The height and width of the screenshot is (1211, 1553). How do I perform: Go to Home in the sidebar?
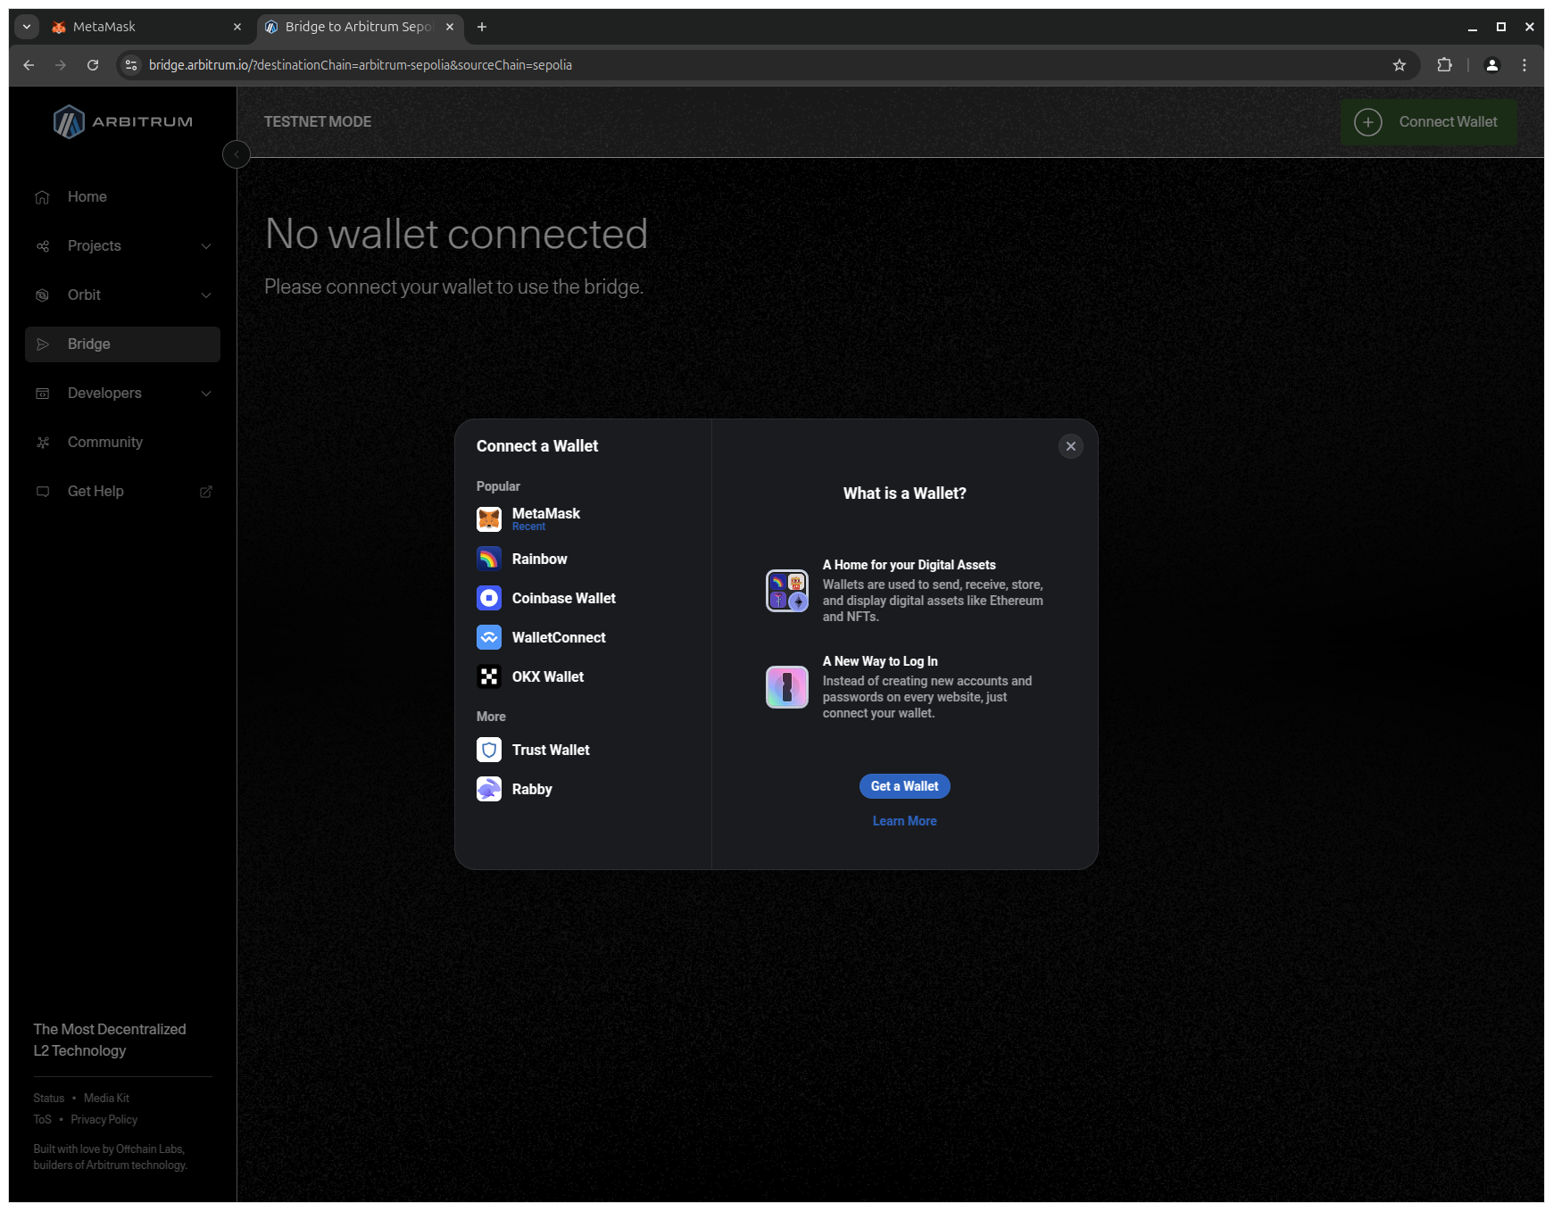(123, 197)
